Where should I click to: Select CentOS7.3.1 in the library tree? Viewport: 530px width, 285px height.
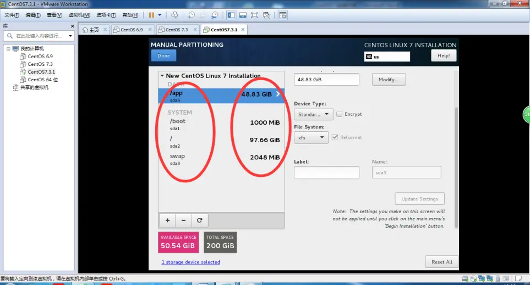pyautogui.click(x=41, y=72)
